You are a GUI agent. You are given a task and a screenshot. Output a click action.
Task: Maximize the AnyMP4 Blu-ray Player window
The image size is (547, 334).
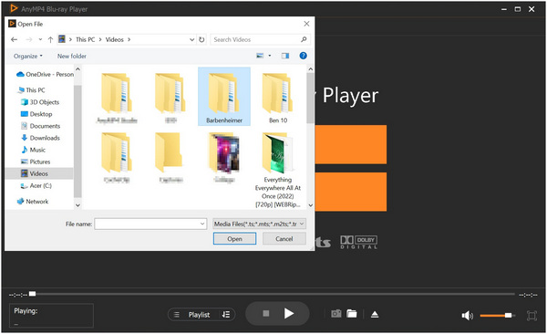[518, 9]
